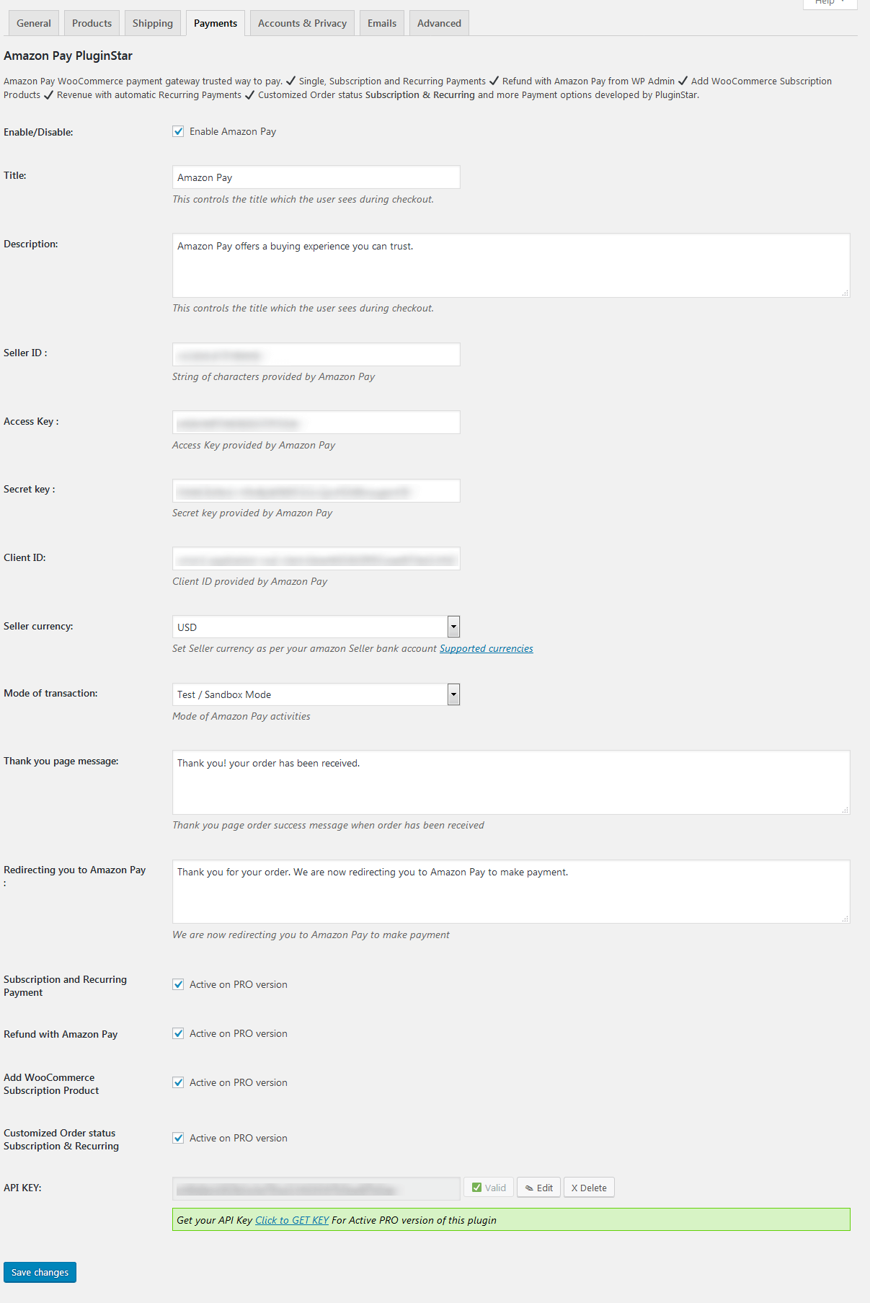This screenshot has height=1303, width=870.
Task: Save changes to the settings
Action: [x=40, y=1272]
